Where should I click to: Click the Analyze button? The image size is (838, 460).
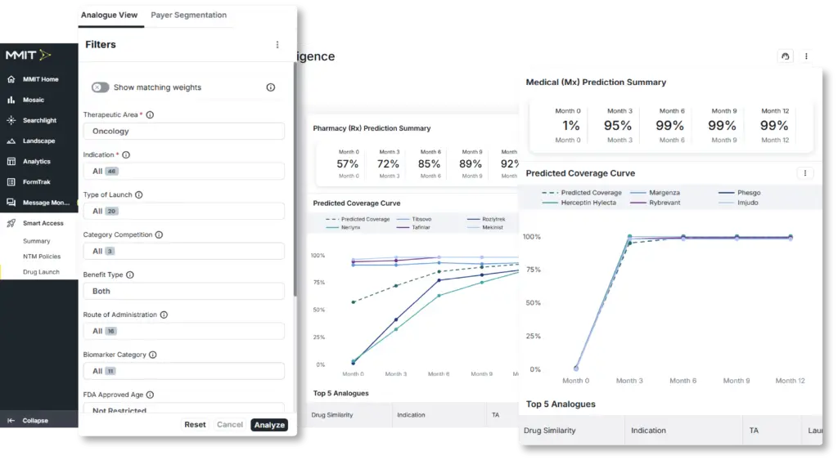point(269,425)
